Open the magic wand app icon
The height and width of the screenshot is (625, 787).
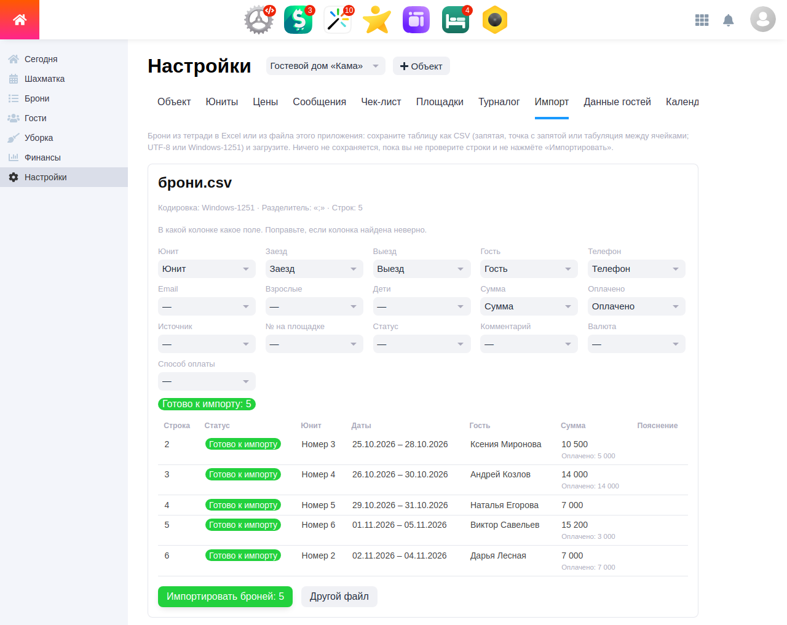(338, 20)
